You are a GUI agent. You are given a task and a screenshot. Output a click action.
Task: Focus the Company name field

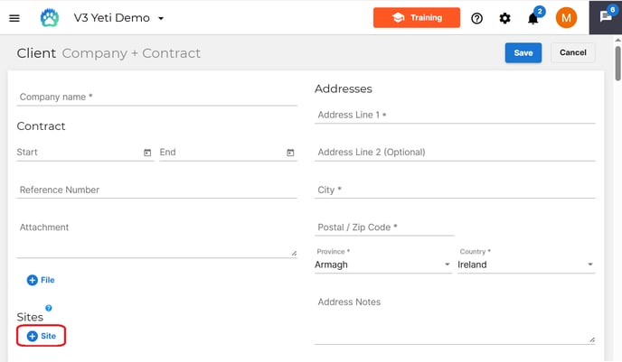[156, 97]
